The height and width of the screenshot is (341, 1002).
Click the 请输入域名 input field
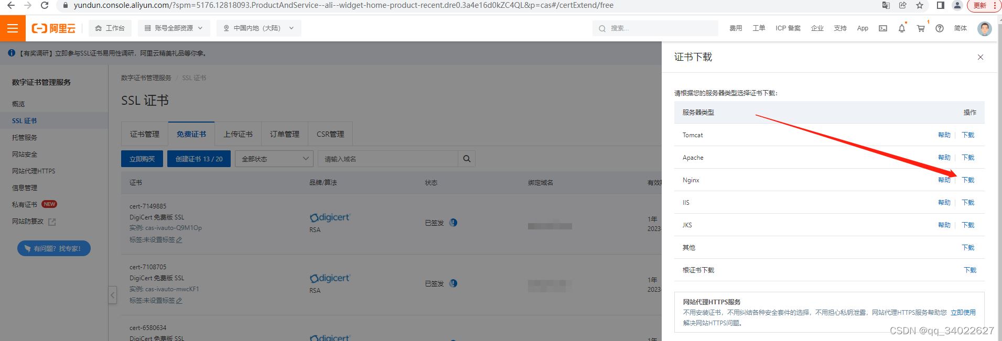click(388, 159)
